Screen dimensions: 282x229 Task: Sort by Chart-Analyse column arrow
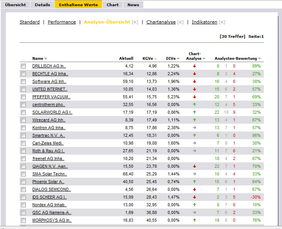pyautogui.click(x=204, y=59)
